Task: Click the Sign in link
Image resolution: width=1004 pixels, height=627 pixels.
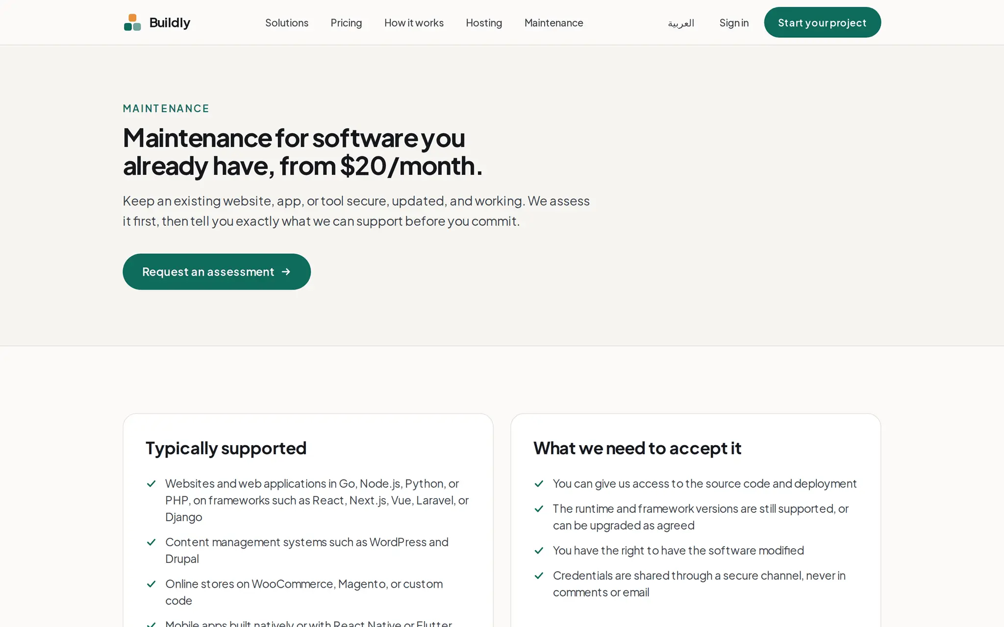Action: [x=734, y=23]
